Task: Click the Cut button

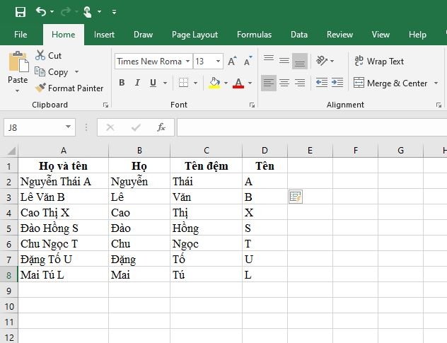Action: pos(49,55)
